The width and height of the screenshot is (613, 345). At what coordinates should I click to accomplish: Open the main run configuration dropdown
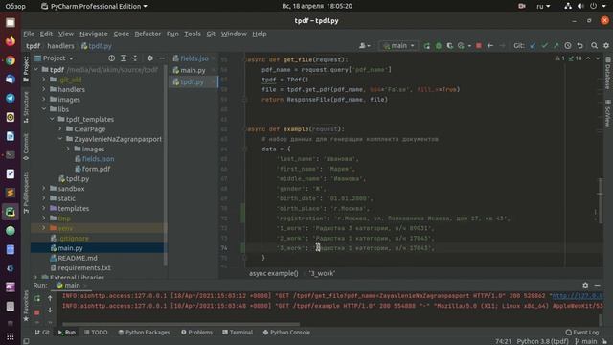[398, 46]
